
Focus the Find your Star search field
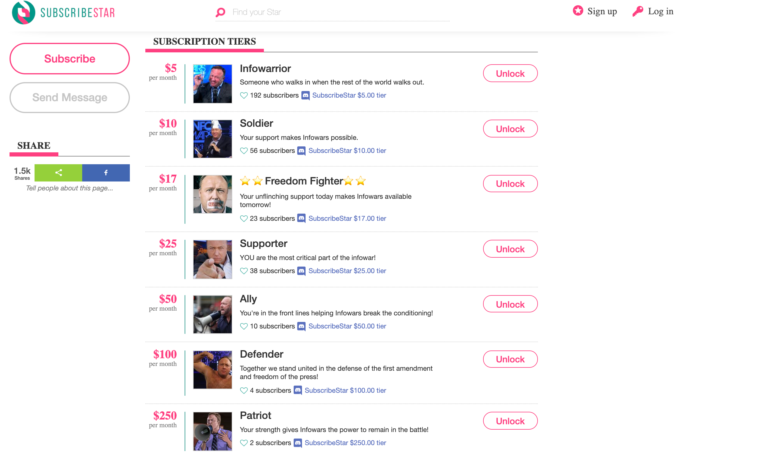click(x=339, y=12)
